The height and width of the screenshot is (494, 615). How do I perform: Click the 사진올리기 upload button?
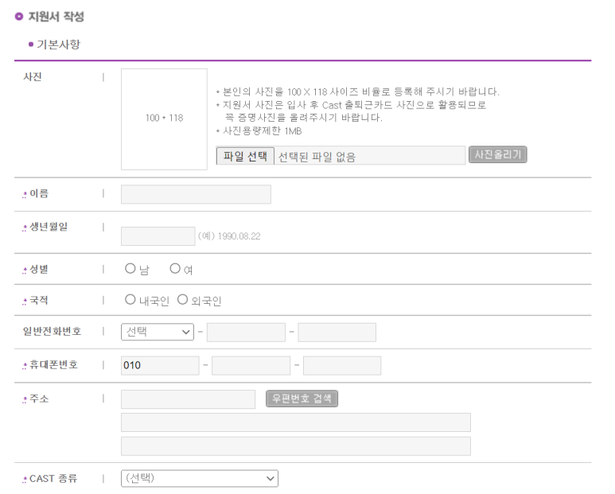coord(498,154)
